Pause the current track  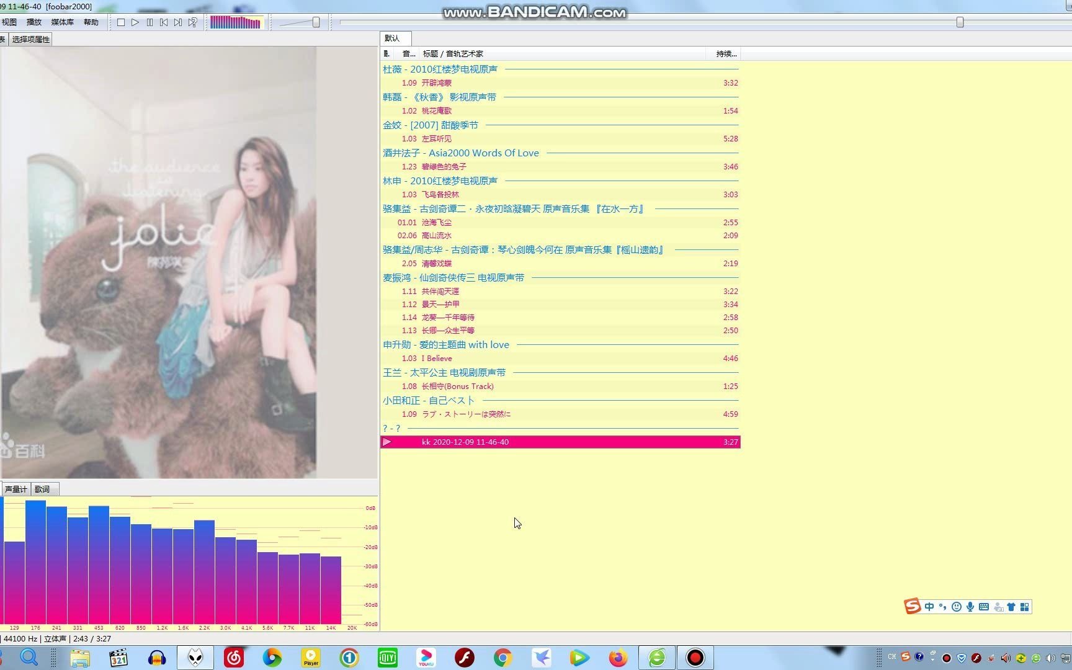pyautogui.click(x=150, y=22)
